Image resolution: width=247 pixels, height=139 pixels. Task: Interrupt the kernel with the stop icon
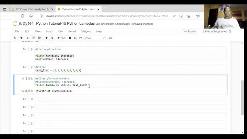70,38
